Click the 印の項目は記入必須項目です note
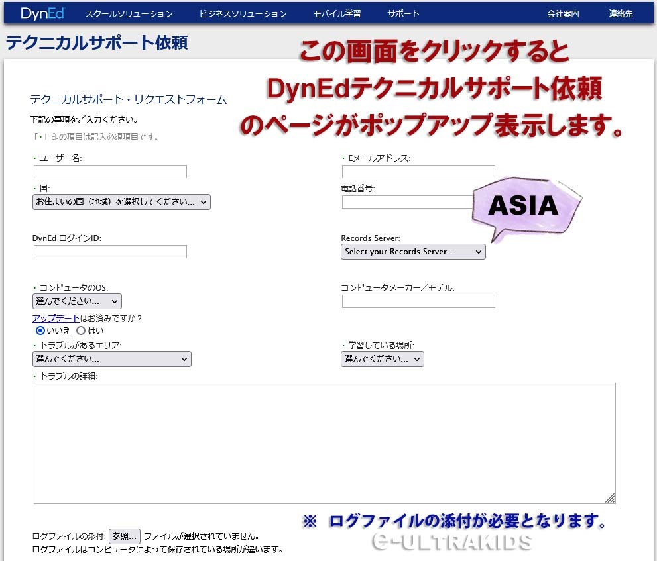This screenshot has height=561, width=657. [x=95, y=137]
